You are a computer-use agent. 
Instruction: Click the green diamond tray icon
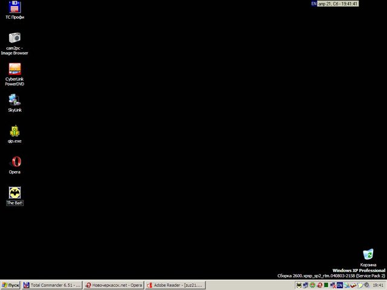[313, 285]
